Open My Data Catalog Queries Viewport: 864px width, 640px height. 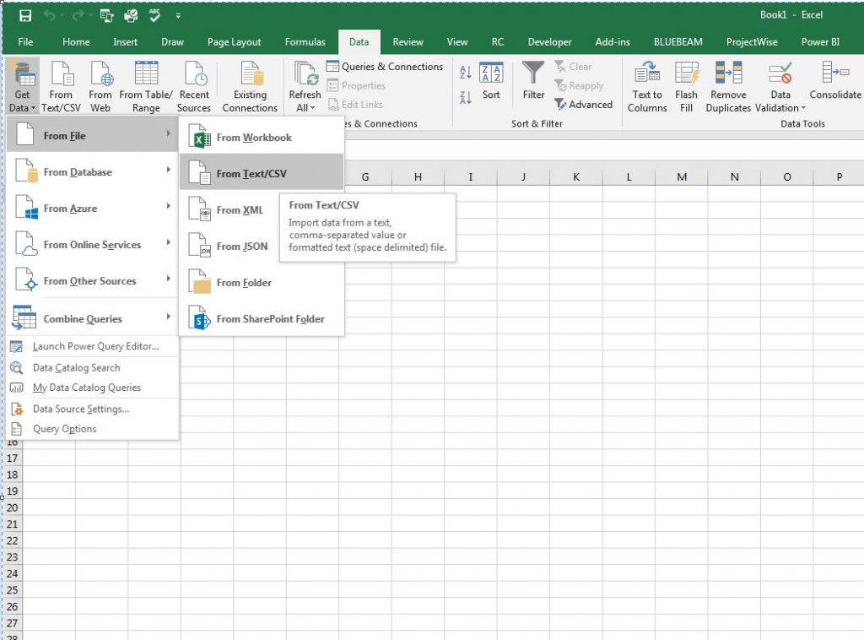tap(92, 388)
